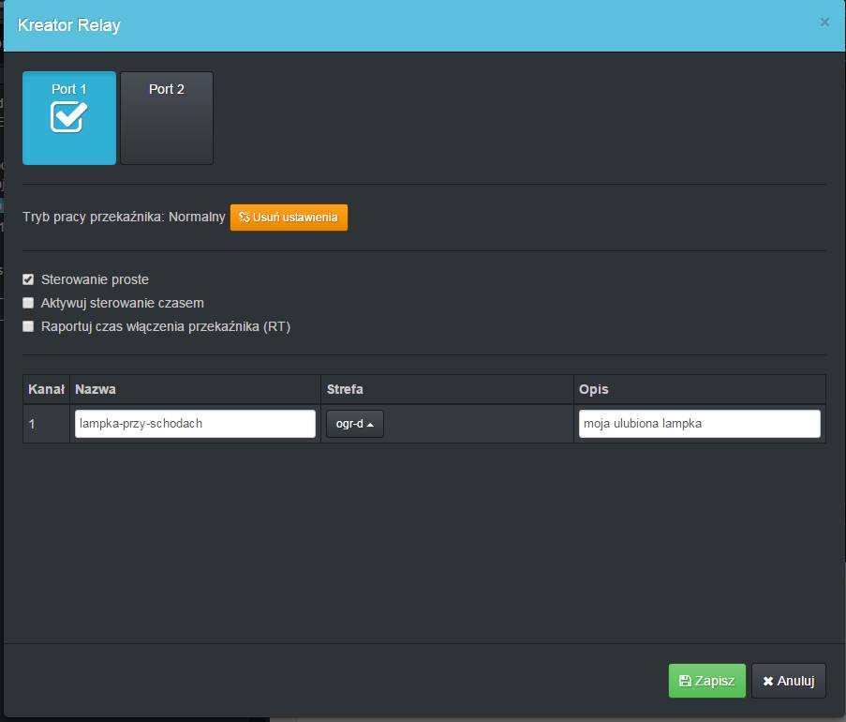
Task: Click the floppy disk icon in Zapisz
Action: 685,682
